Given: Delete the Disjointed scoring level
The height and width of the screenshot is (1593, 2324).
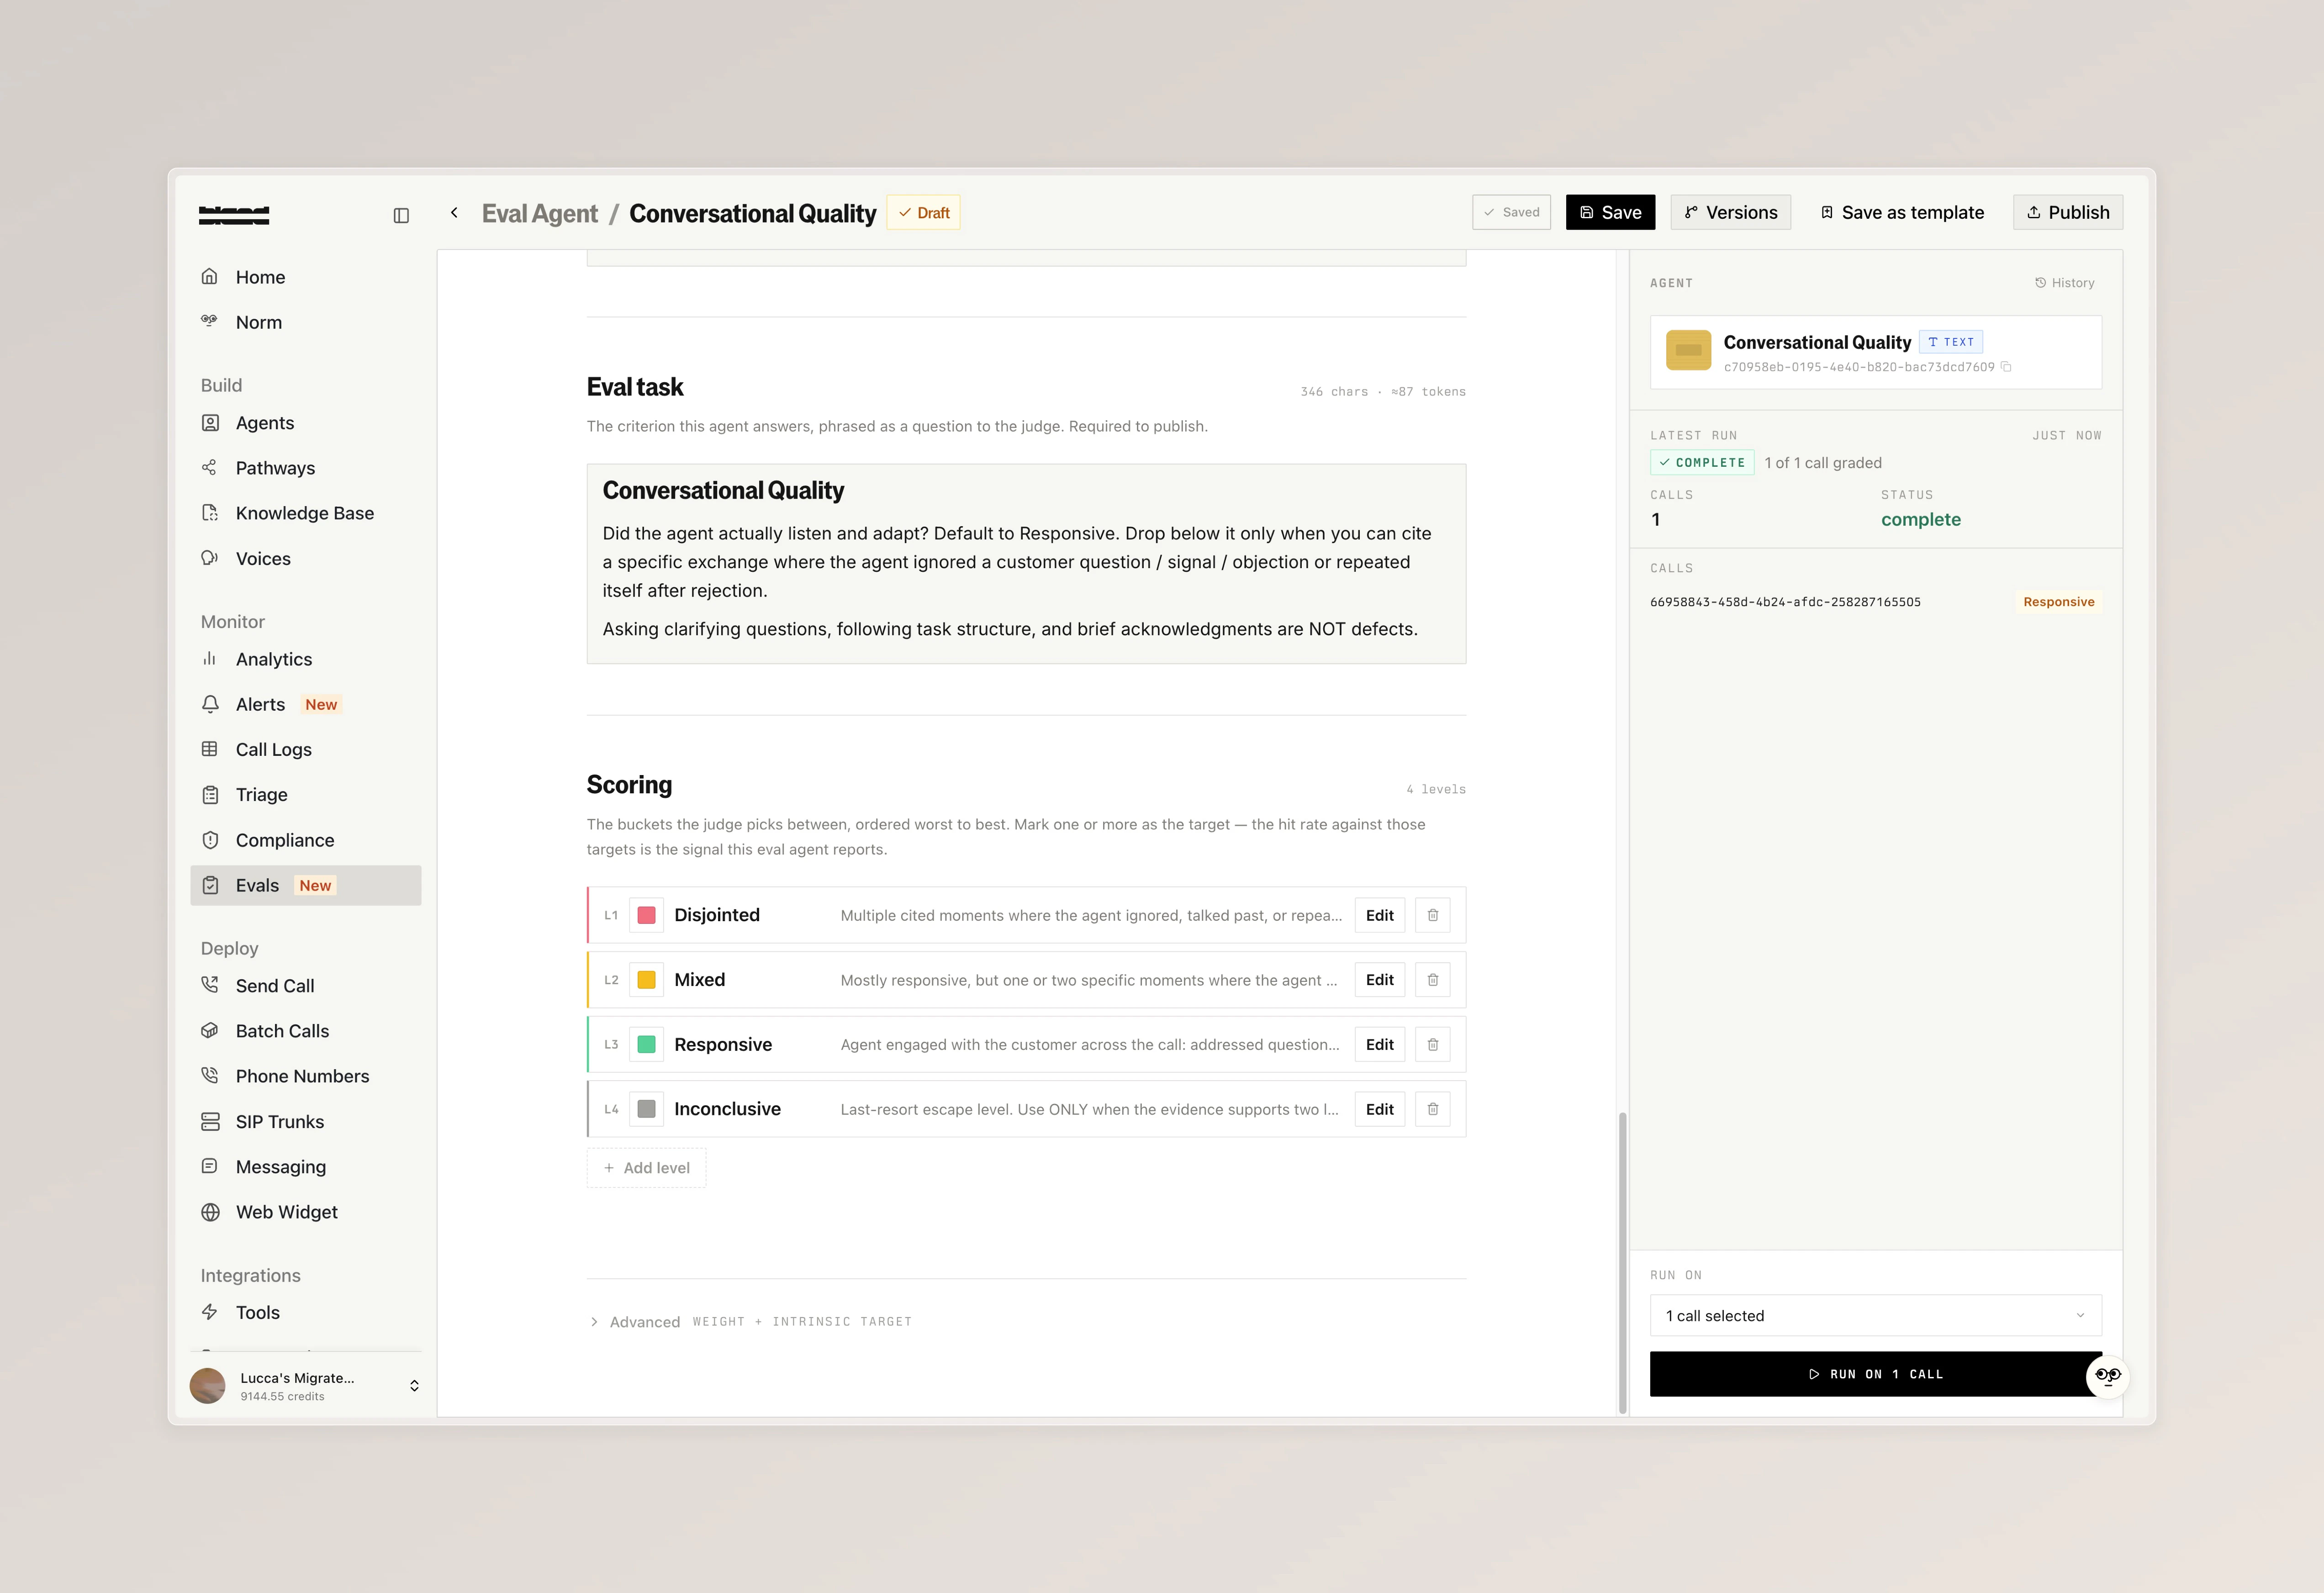Looking at the screenshot, I should [1433, 915].
